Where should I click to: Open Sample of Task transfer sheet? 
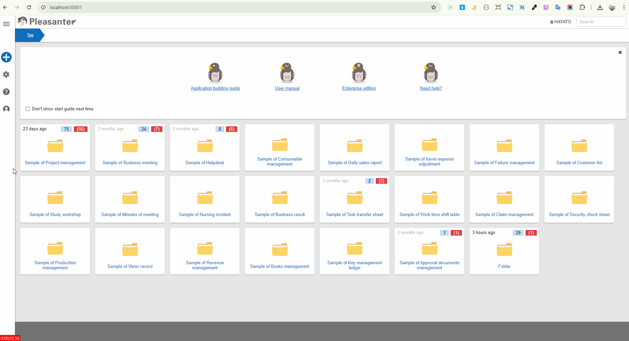pyautogui.click(x=355, y=200)
